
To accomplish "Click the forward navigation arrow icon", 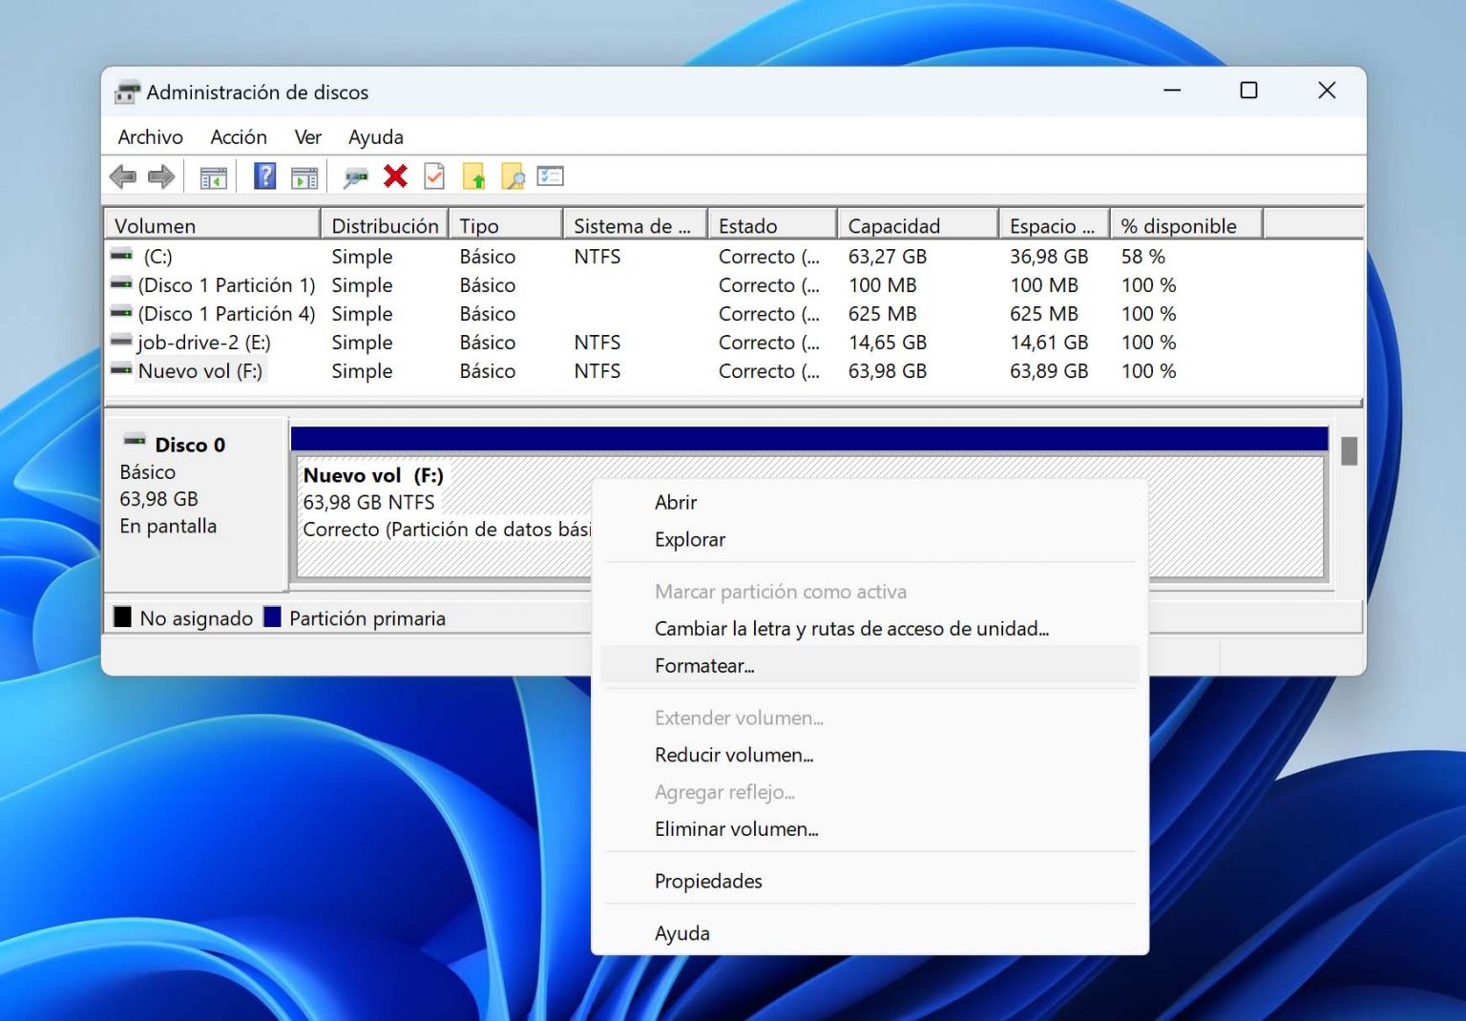I will tap(160, 176).
